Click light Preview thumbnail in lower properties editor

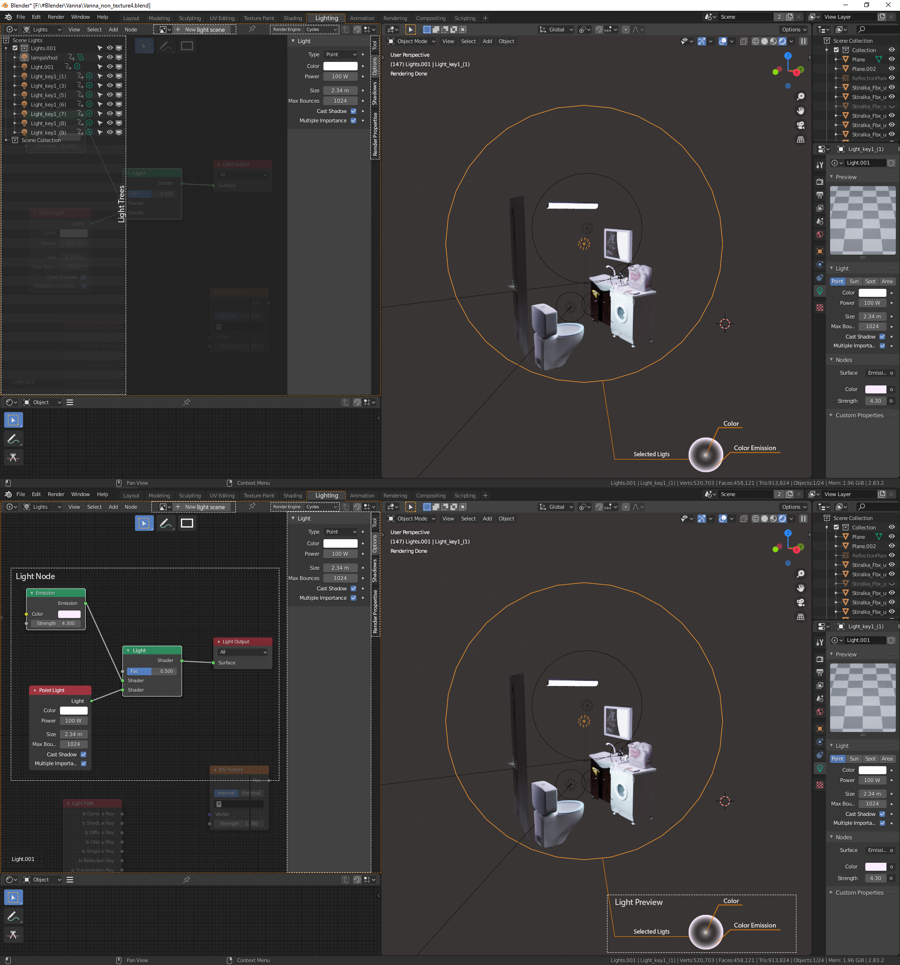(x=862, y=698)
